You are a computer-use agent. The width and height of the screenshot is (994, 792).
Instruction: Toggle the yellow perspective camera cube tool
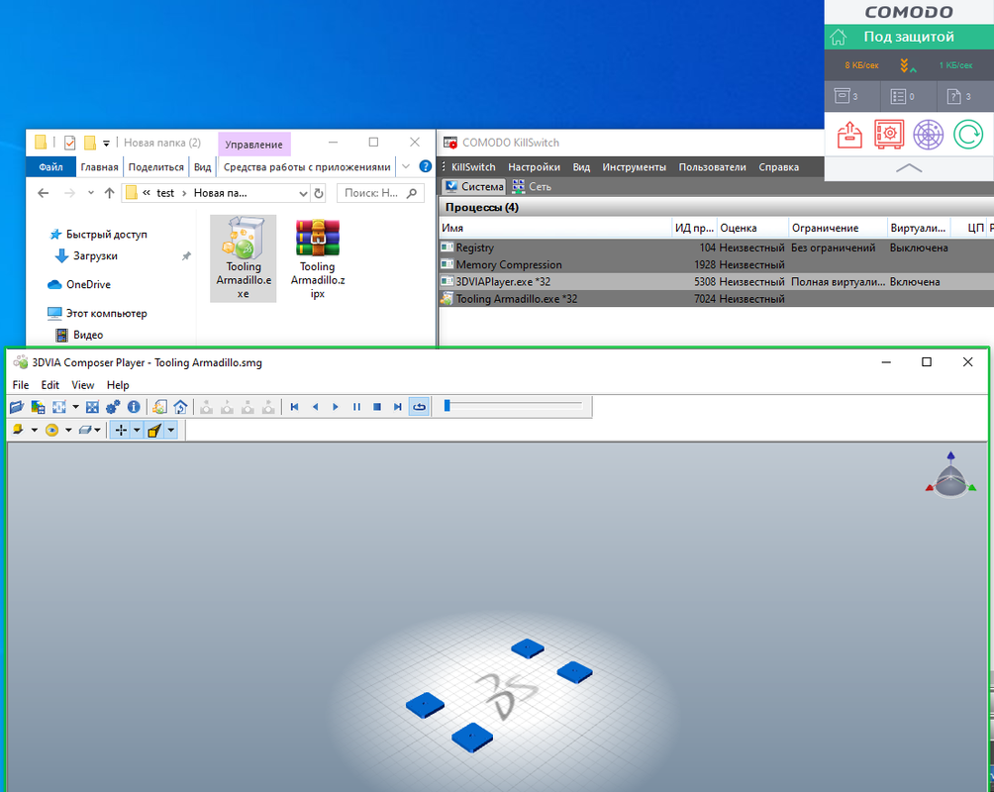154,430
